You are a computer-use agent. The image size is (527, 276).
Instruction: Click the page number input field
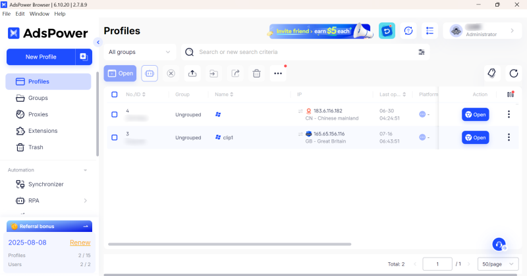point(437,264)
